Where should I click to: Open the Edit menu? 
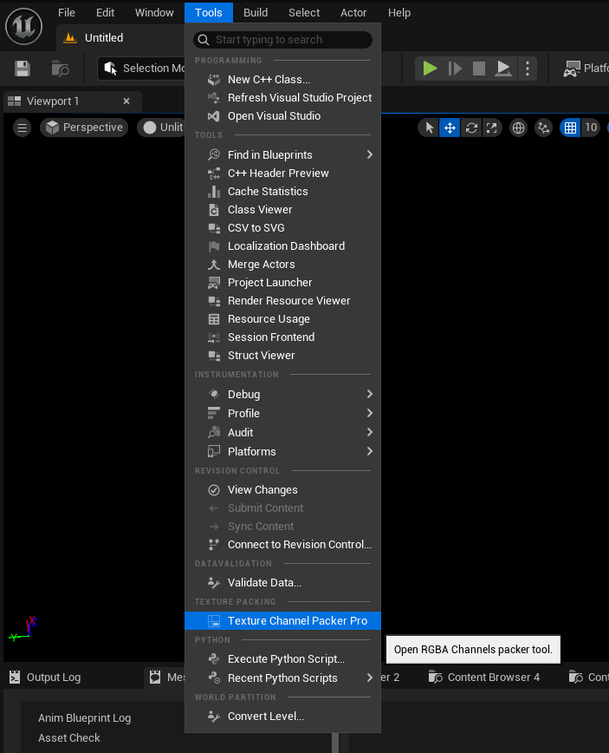coord(105,13)
